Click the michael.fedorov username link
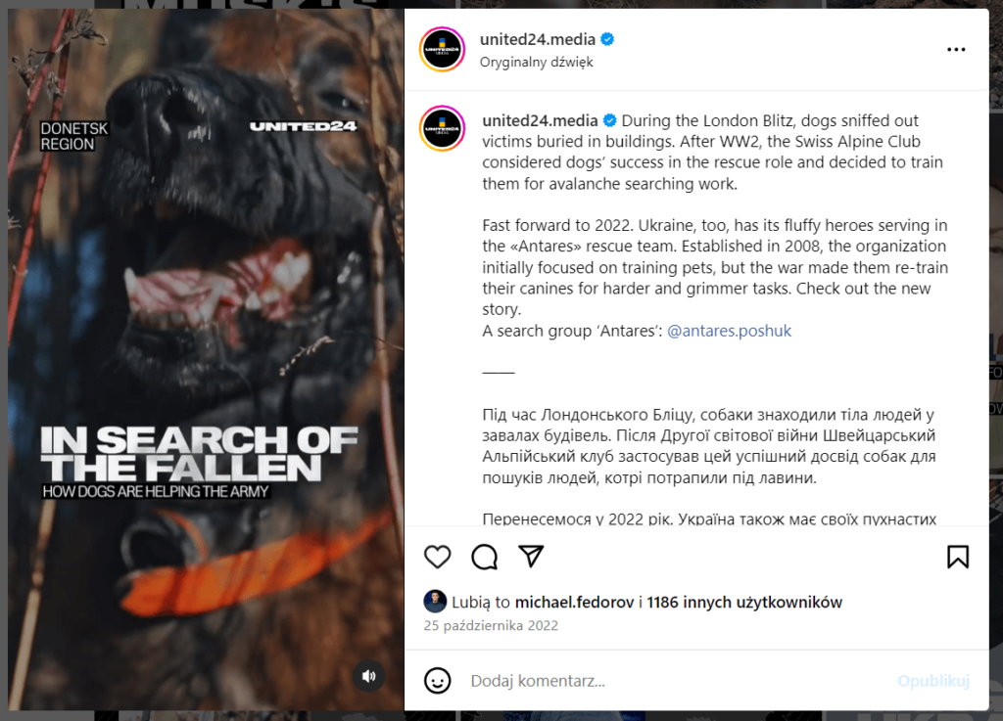This screenshot has width=1003, height=721. (x=574, y=603)
